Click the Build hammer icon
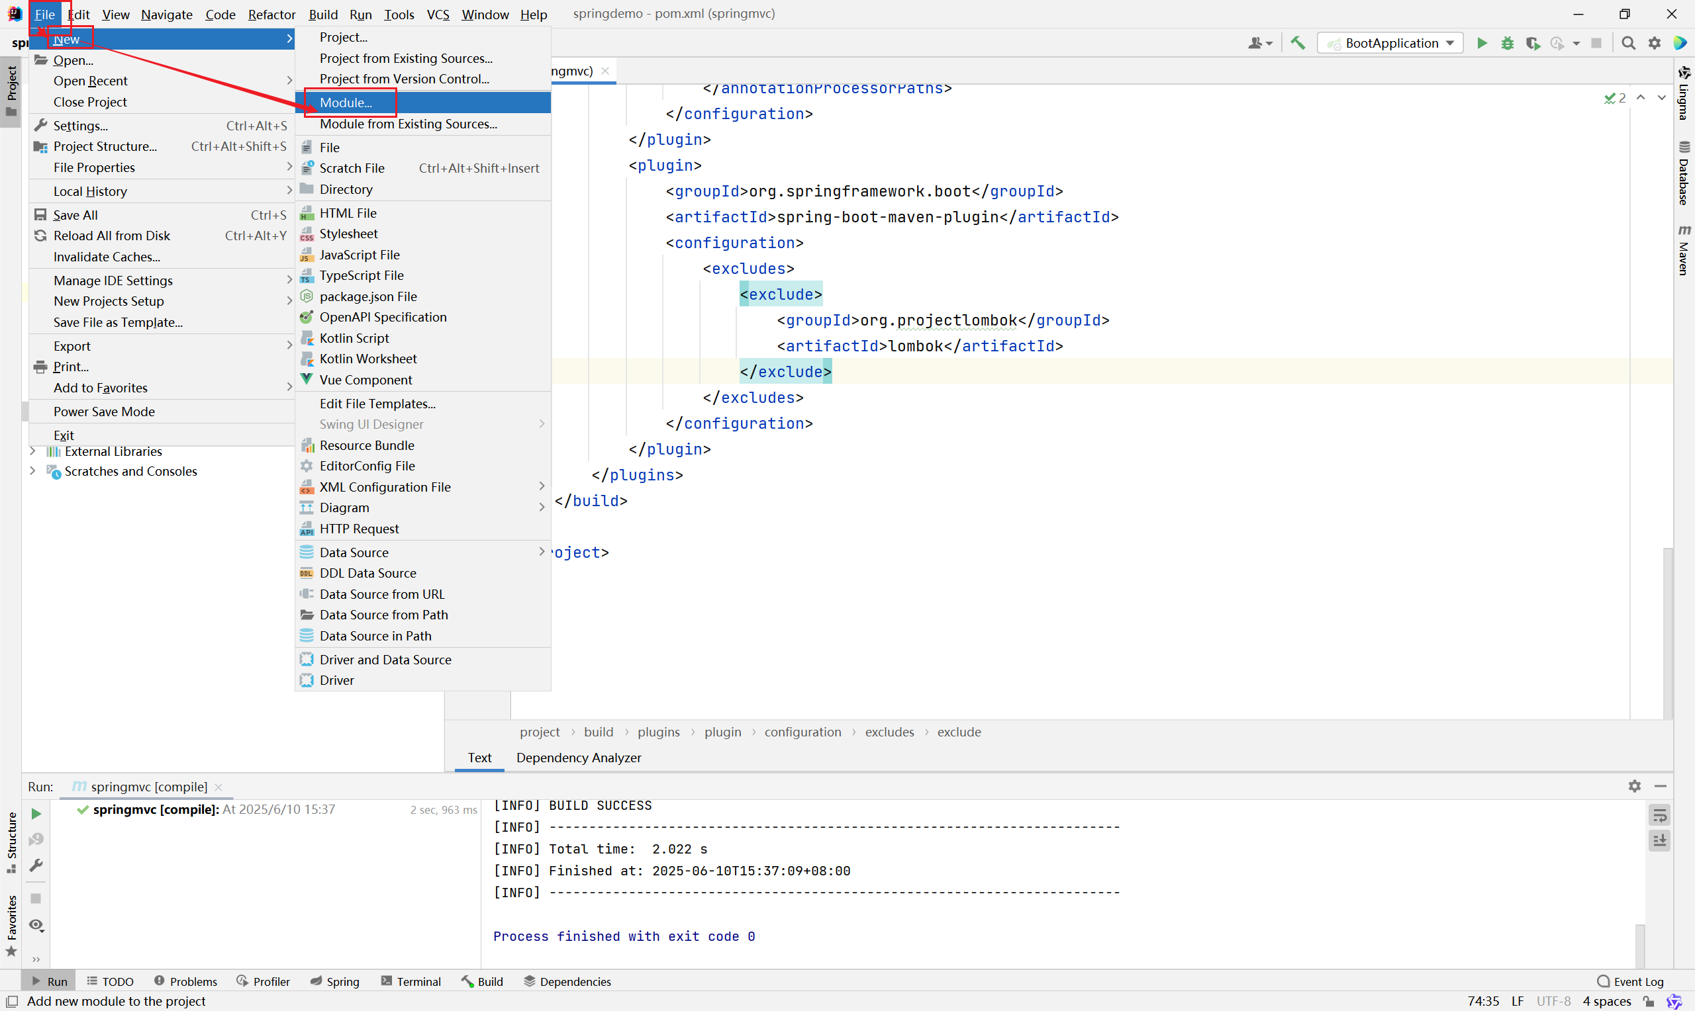The width and height of the screenshot is (1695, 1011). click(x=1298, y=43)
